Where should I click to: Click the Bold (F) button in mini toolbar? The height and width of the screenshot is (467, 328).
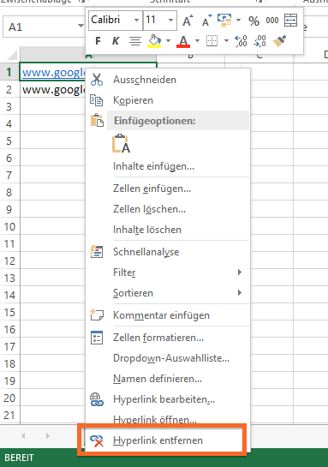[x=98, y=41]
